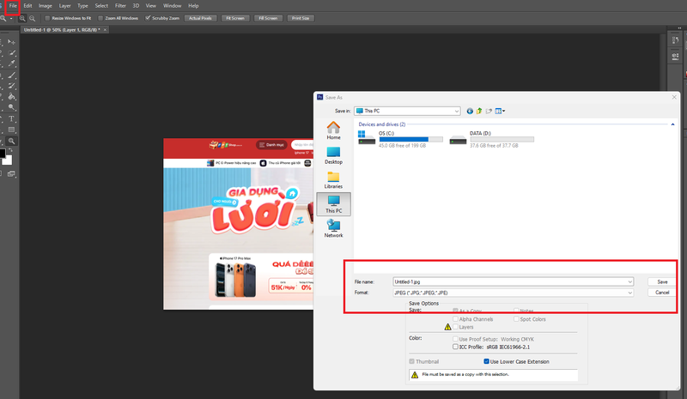The height and width of the screenshot is (399, 687).
Task: Change the screen mode icon
Action: [11, 174]
